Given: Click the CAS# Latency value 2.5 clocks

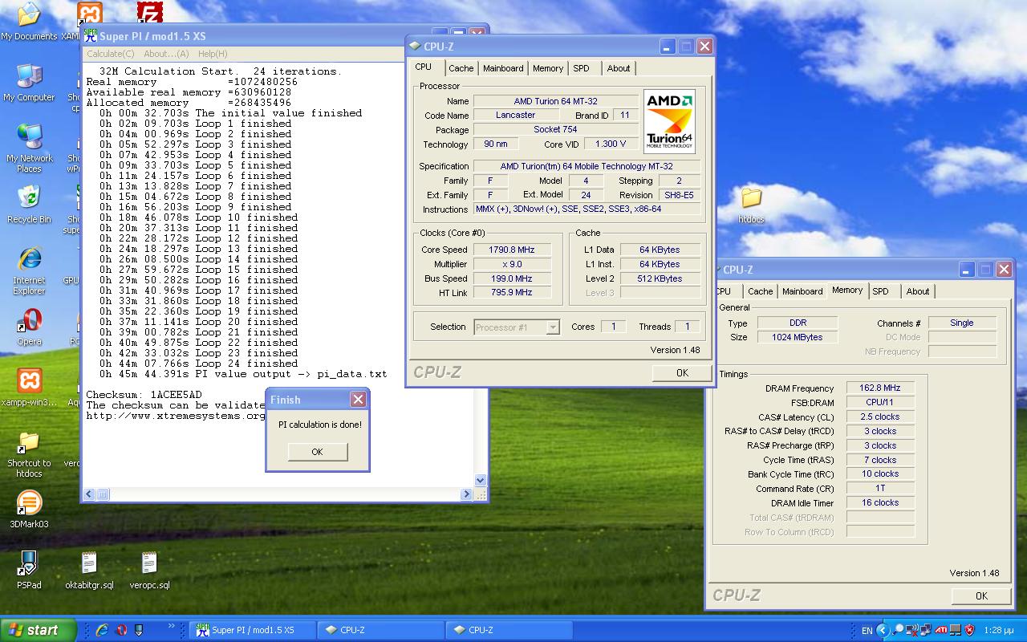Looking at the screenshot, I should [x=879, y=416].
